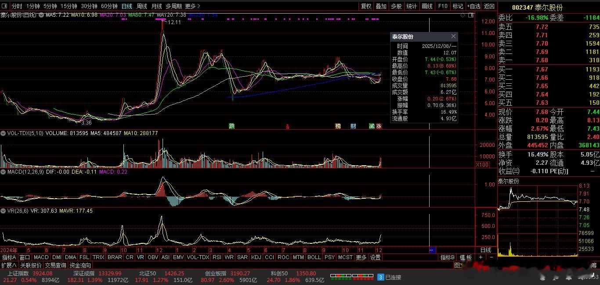Click the 统计 statistics button
This screenshot has height=285, width=600.
412,6
